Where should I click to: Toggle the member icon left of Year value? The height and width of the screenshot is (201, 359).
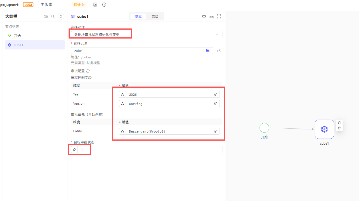point(122,94)
